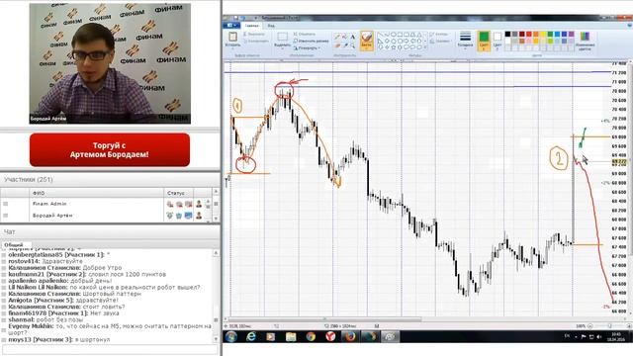
Task: Click participants list scroll down arrow
Action: [x=216, y=219]
